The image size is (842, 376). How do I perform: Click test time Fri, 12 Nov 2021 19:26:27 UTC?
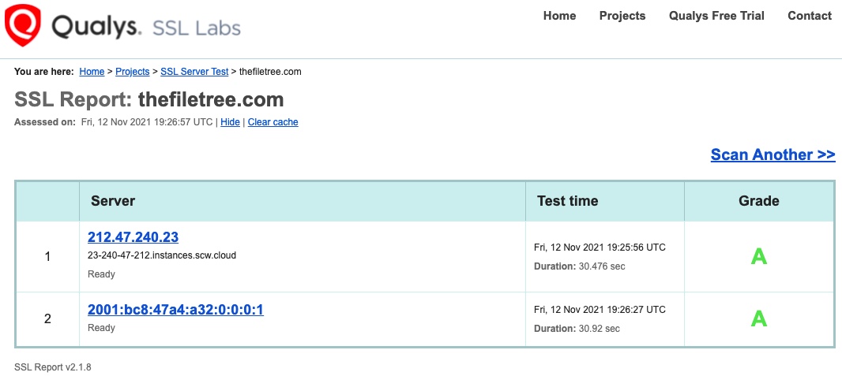600,310
